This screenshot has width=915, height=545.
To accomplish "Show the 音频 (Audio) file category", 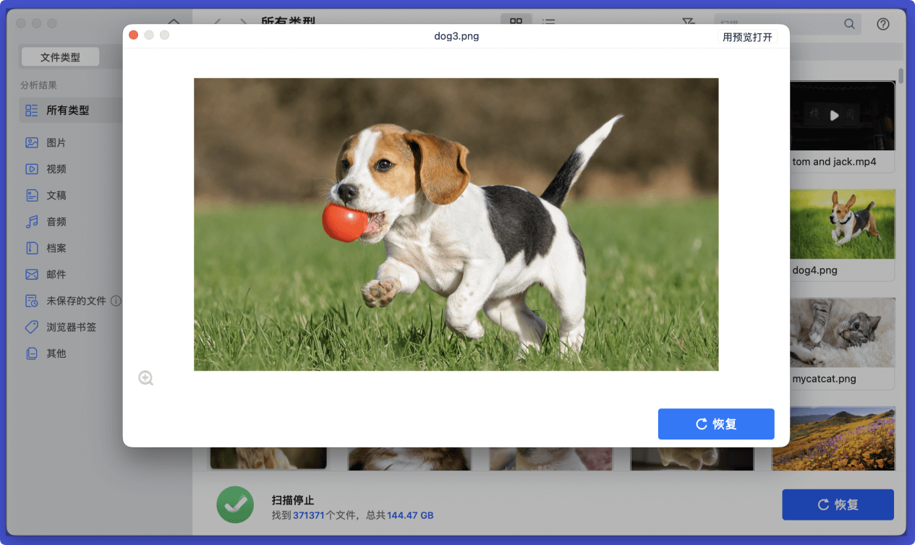I will 56,222.
